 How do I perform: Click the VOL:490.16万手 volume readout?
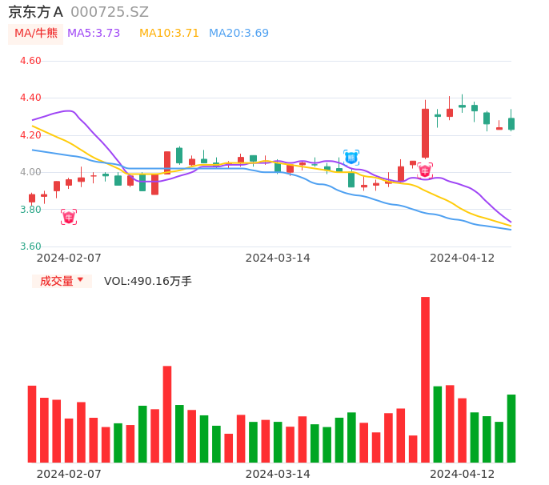148,281
